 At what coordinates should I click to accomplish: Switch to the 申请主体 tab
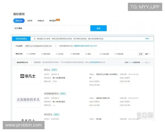[x=41, y=21]
